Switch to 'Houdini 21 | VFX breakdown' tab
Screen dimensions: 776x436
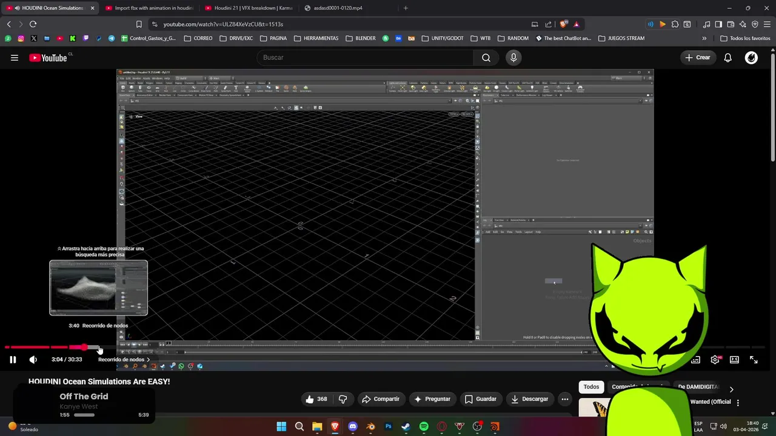249,8
